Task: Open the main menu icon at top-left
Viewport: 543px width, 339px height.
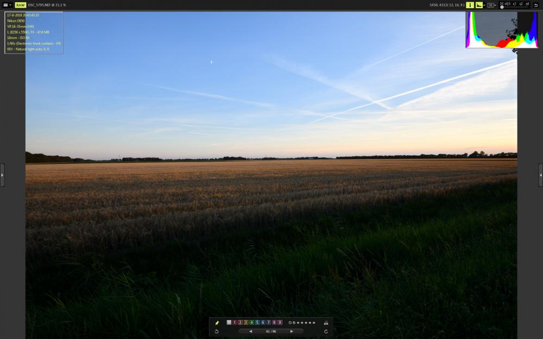Action: (x=5, y=5)
